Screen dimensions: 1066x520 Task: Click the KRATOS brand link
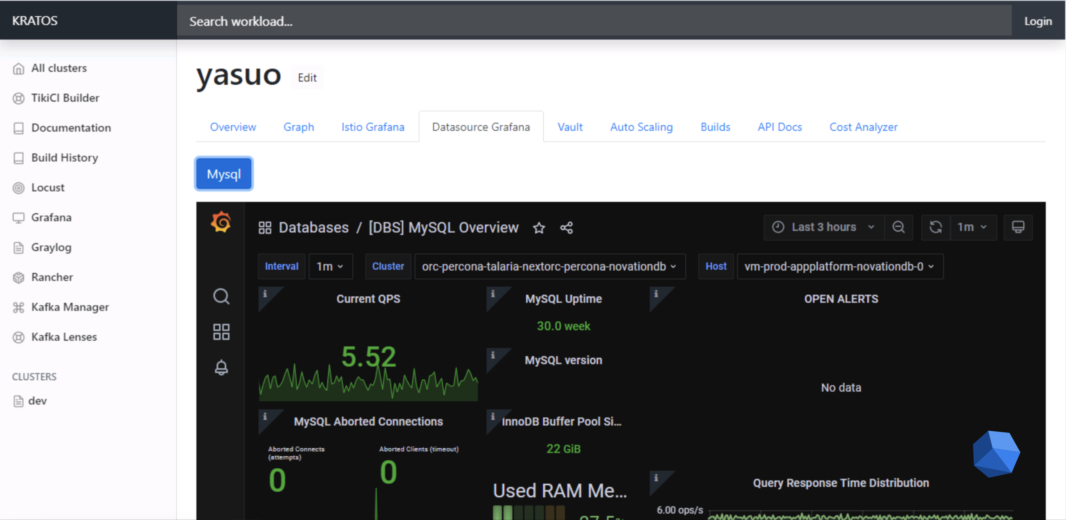coord(35,21)
